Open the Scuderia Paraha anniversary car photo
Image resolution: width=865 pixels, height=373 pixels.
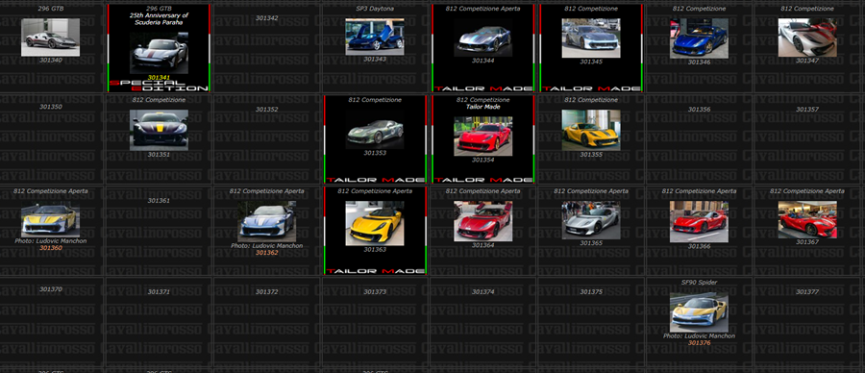159,53
